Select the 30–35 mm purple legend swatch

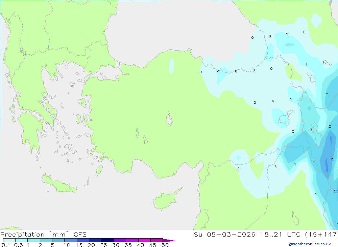(x=120, y=240)
